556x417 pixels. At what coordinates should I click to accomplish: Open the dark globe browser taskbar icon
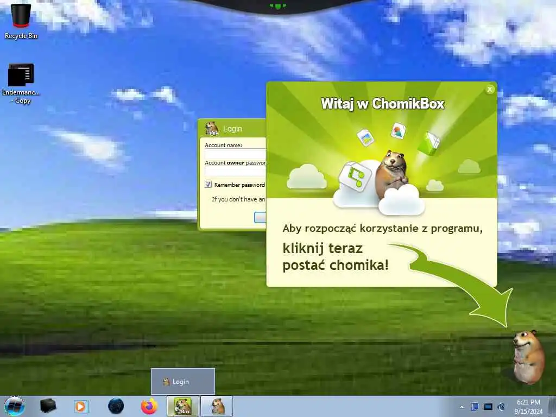click(x=116, y=406)
